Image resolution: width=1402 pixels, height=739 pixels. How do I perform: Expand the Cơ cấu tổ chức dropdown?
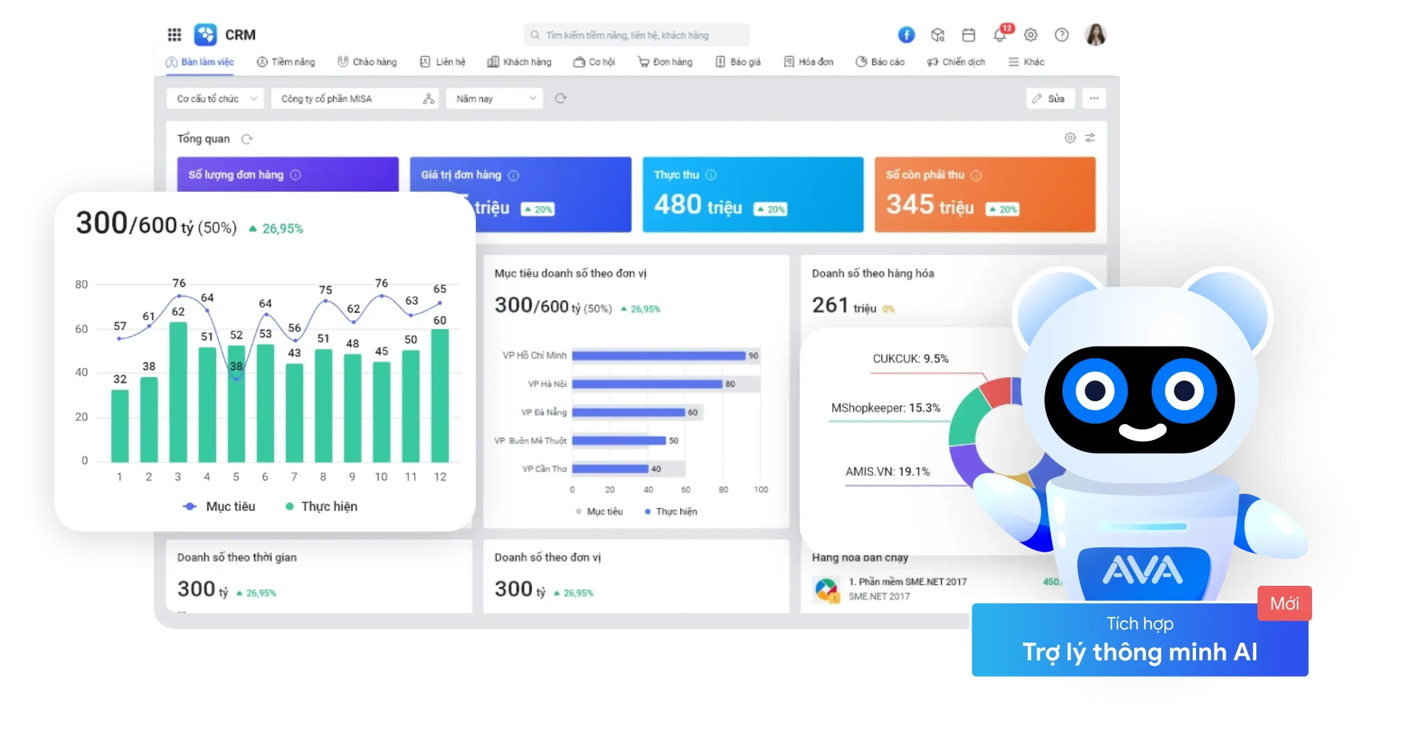click(215, 99)
